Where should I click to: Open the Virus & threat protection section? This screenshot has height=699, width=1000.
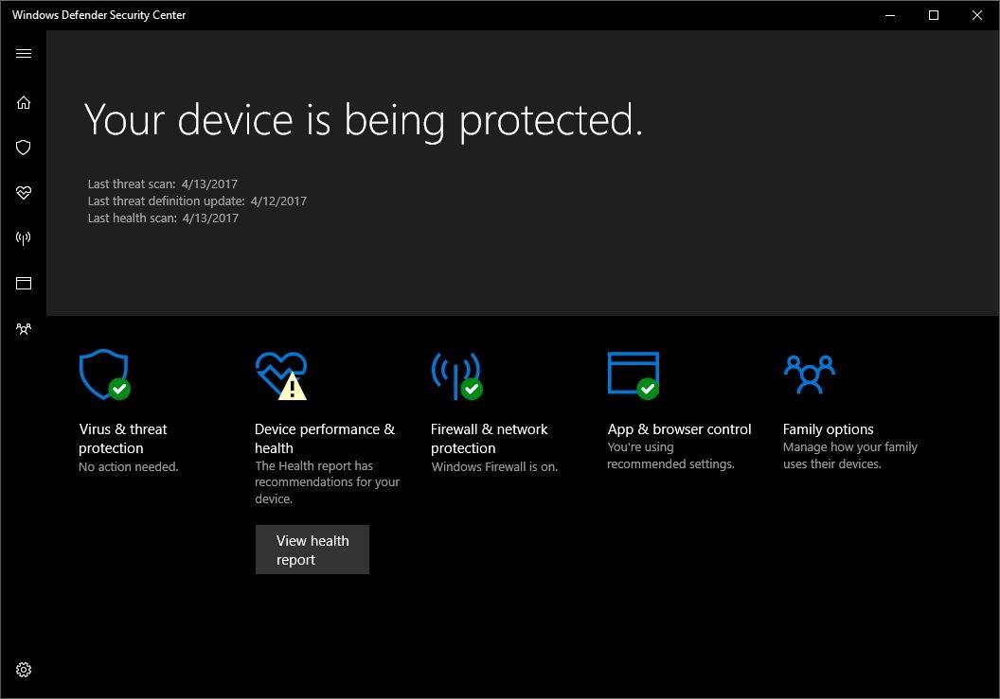point(122,439)
